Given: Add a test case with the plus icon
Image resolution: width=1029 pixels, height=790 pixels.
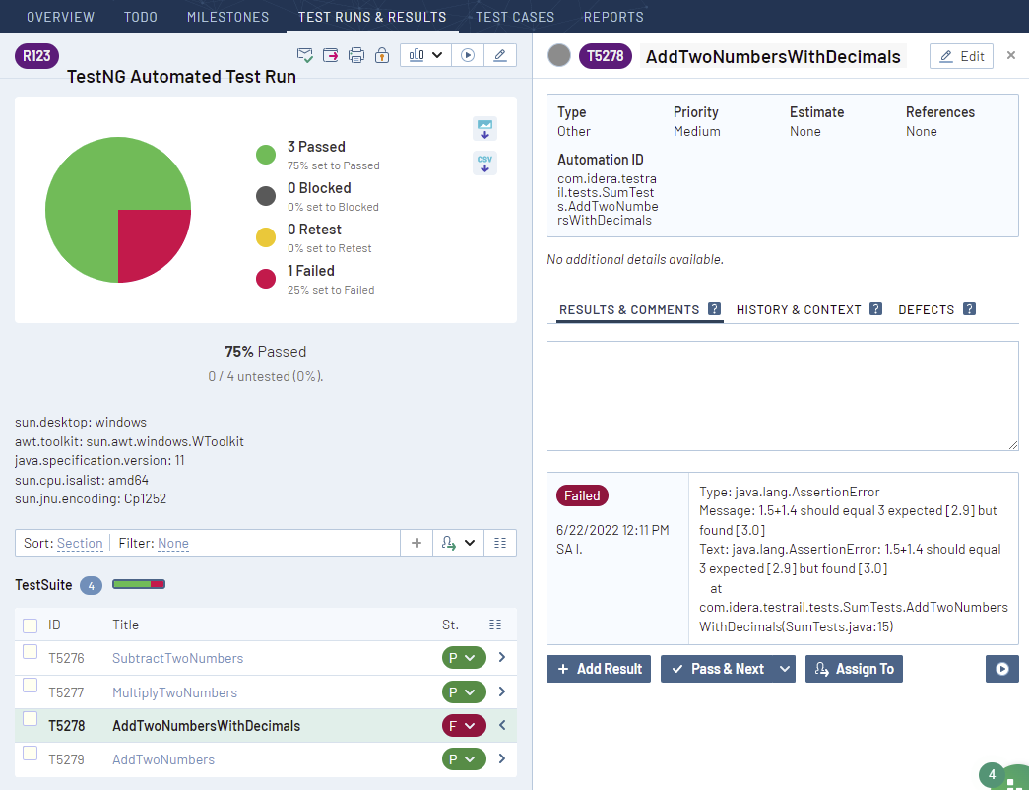Looking at the screenshot, I should click(416, 543).
